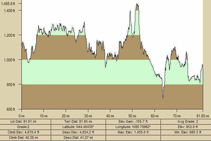Viewport: 211px width, 141px height.
Task: Click the Longitude W85.70962° readout
Action: 133,126
